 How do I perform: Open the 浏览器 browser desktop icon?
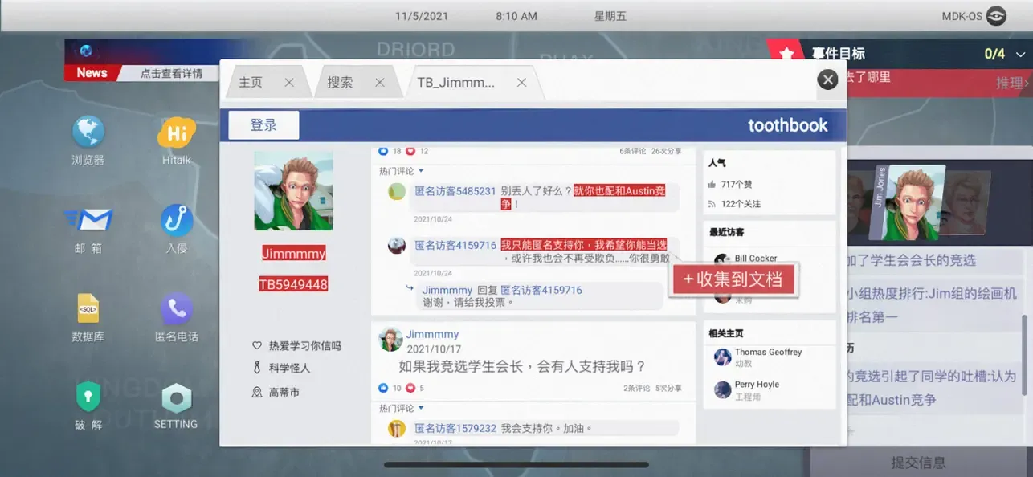click(88, 132)
